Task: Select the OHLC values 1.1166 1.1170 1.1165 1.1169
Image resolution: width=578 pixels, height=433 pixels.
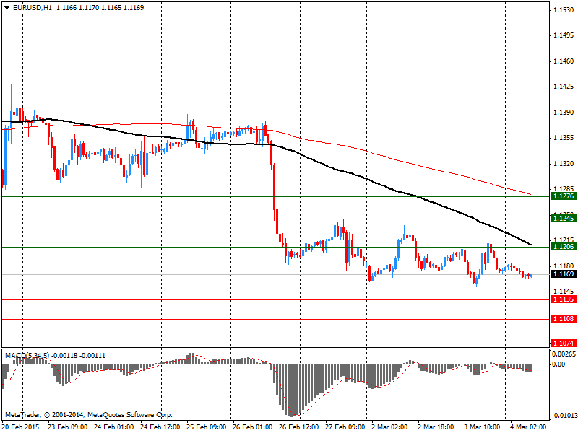Action: 100,8
